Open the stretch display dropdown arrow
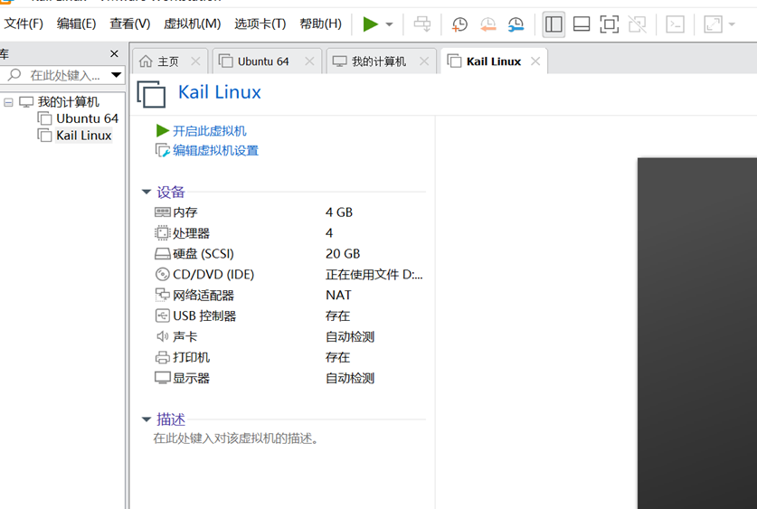 732,24
